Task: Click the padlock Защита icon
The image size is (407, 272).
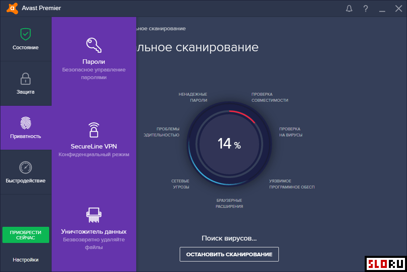Action: (x=25, y=79)
